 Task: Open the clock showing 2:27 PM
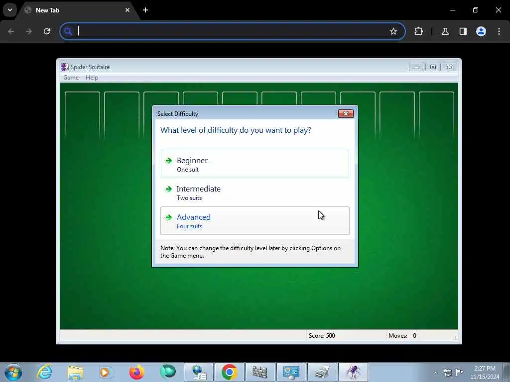[x=485, y=373]
